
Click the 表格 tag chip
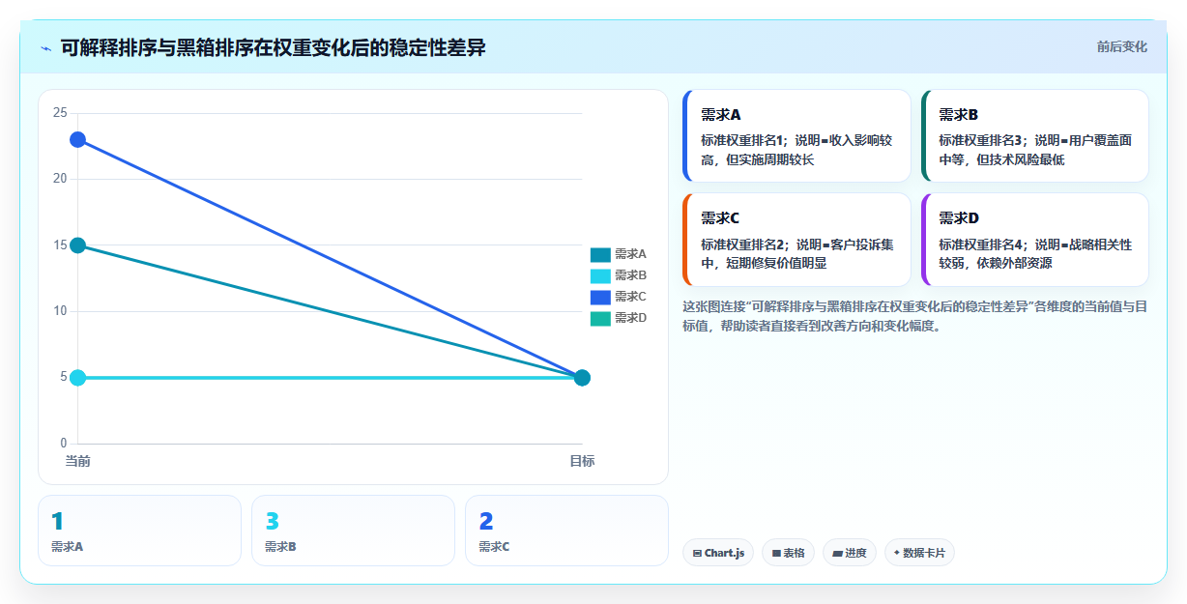point(788,553)
